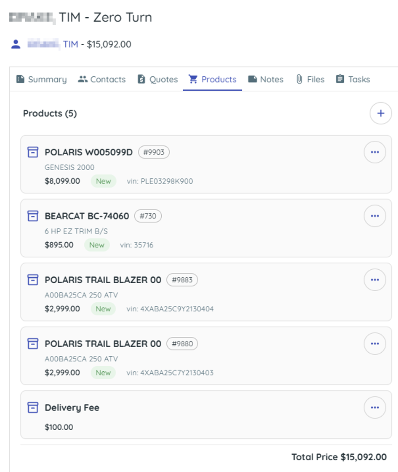This screenshot has height=472, width=398.
Task: Click box icon of Trail Blazer #9883
Action: [33, 280]
